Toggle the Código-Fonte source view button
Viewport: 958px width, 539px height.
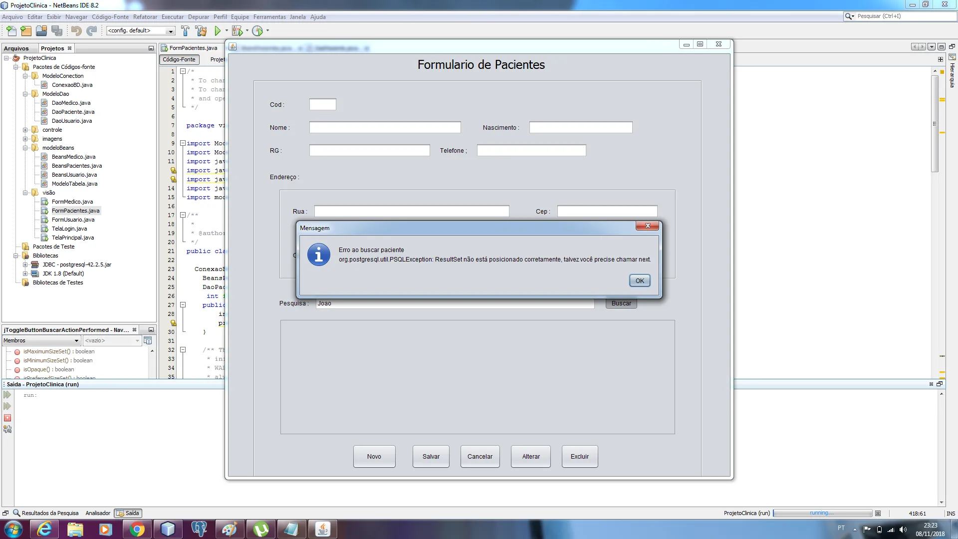[x=179, y=59]
